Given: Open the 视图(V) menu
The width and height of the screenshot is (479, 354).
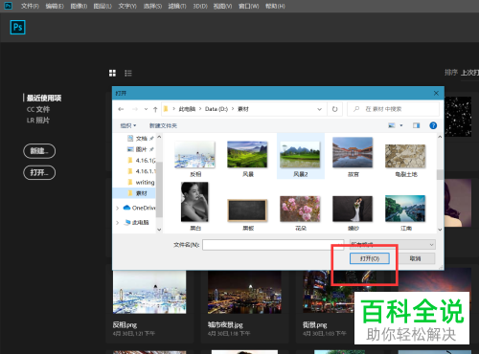Looking at the screenshot, I should 222,6.
